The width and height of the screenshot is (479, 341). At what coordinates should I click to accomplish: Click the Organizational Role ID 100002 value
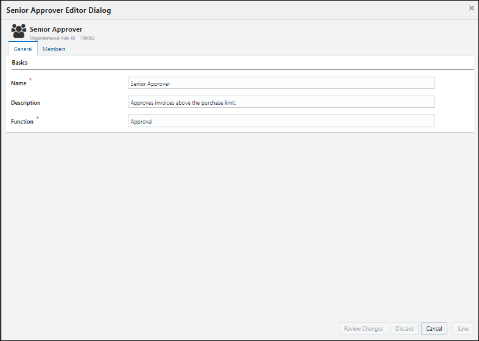(x=88, y=38)
